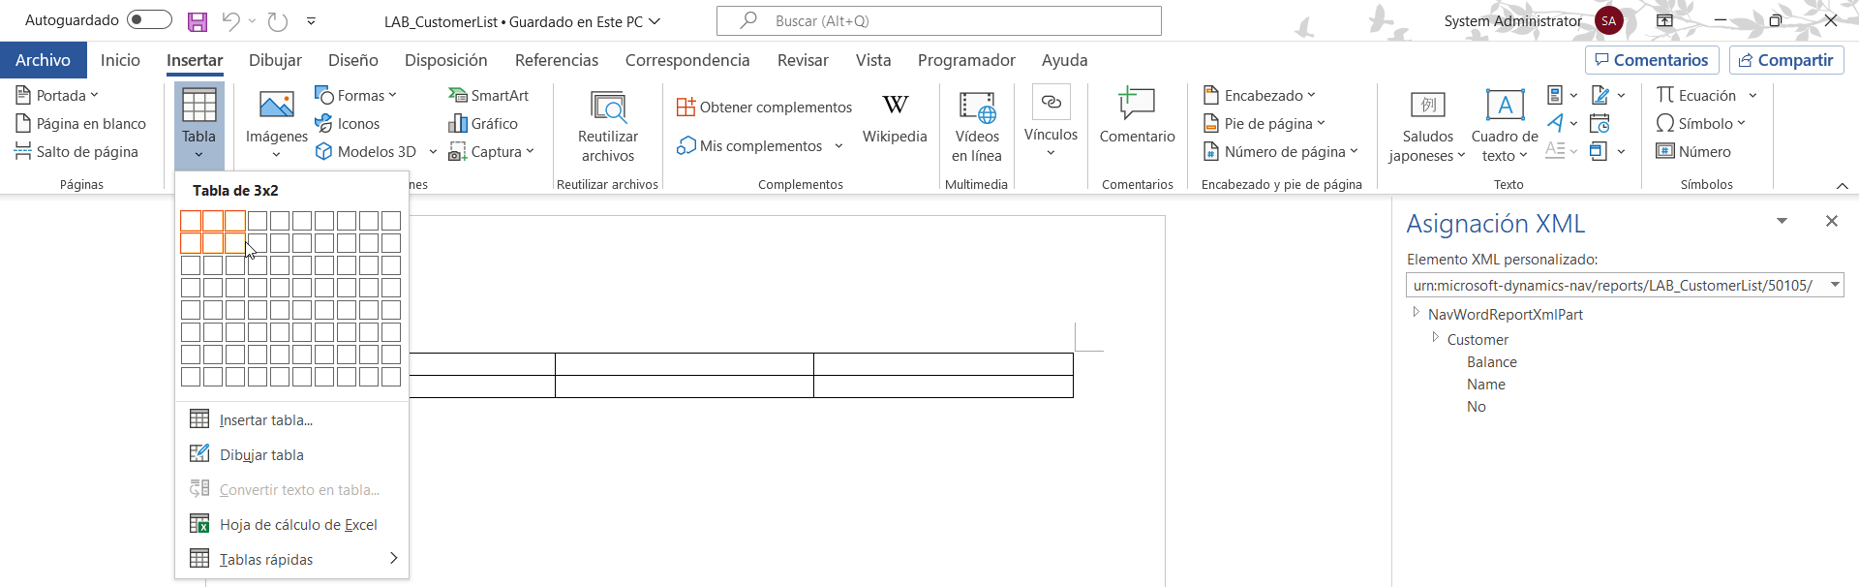Choose Hoja de cálculo de Excel
Screen dimensions: 1859x587
292,524
